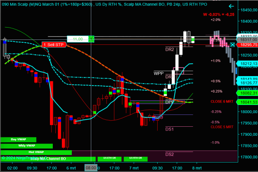The image size is (258, 172).
Task: Click the '7 mrt' date on the time axis
Action: (134, 168)
